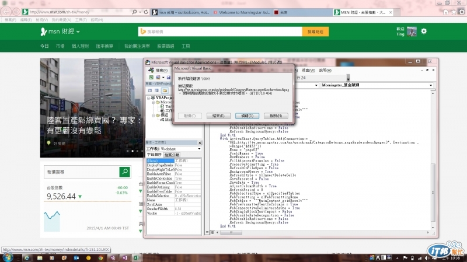Open the IE 工具(T) menu
The height and width of the screenshot is (262, 467).
(x=81, y=20)
